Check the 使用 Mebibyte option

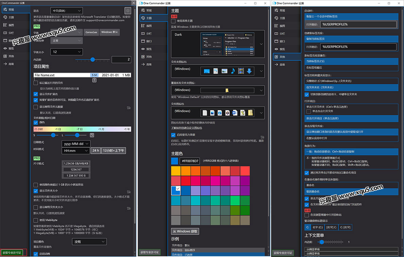tap(36, 220)
